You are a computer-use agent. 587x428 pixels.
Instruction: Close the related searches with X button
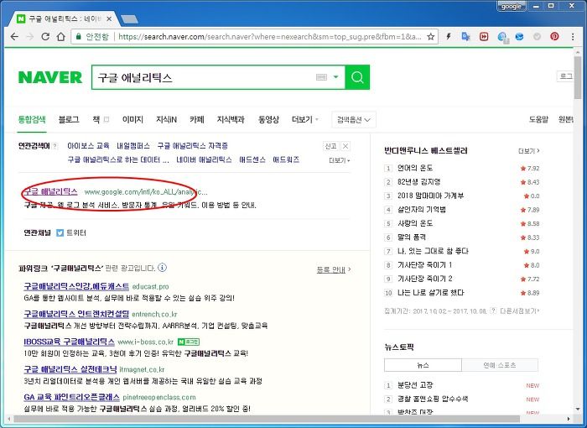(x=345, y=146)
